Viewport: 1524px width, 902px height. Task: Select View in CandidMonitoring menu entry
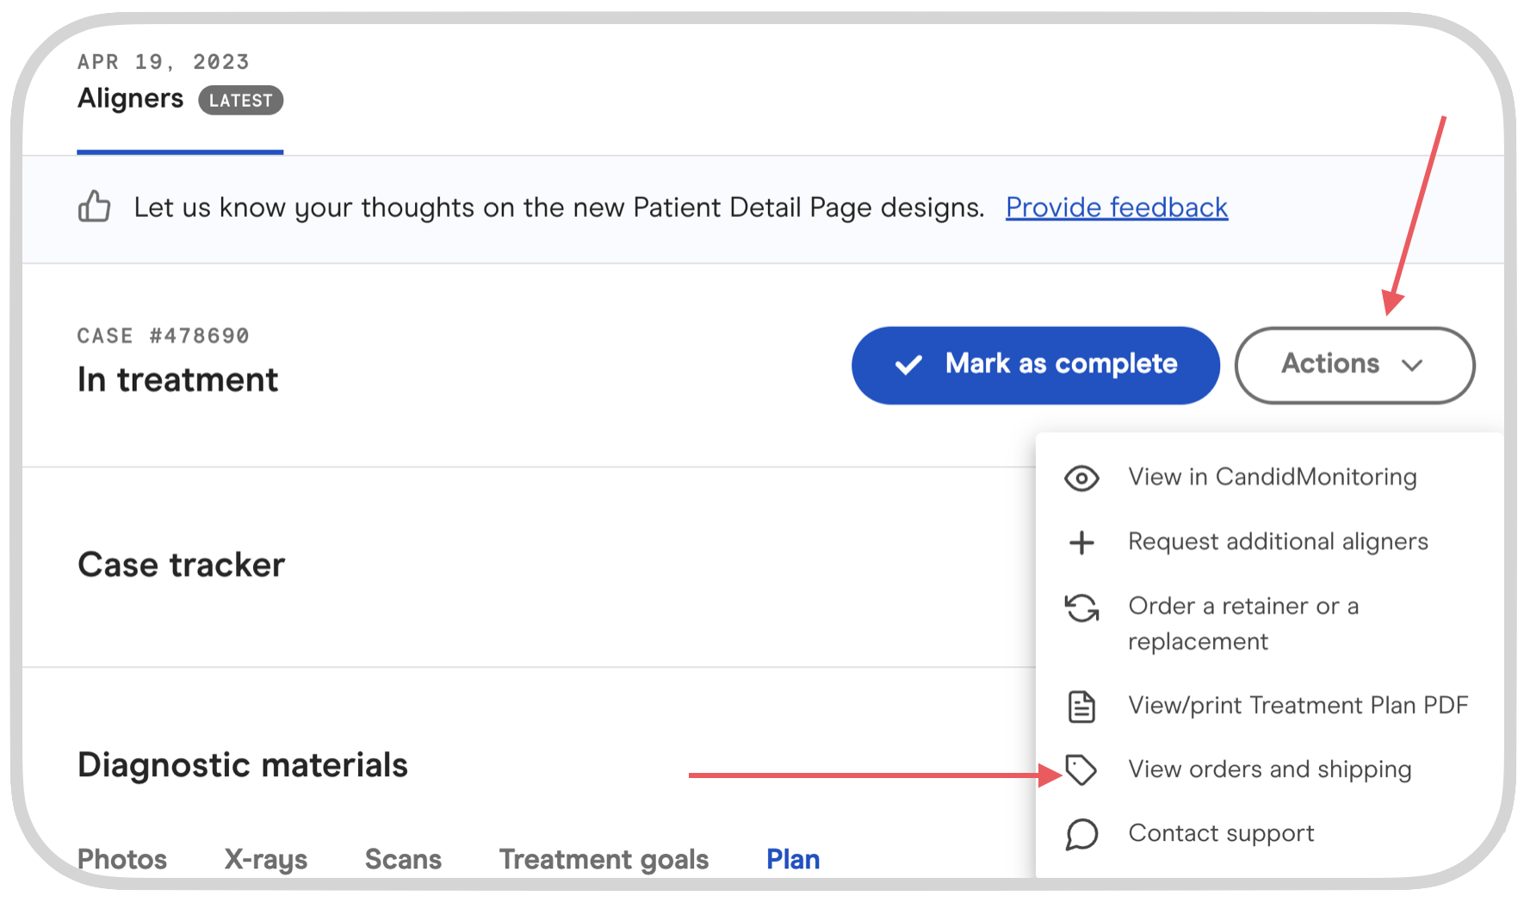click(x=1272, y=477)
